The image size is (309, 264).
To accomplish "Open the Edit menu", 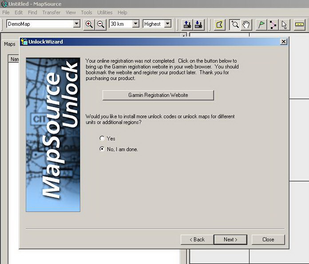I will click(x=19, y=12).
